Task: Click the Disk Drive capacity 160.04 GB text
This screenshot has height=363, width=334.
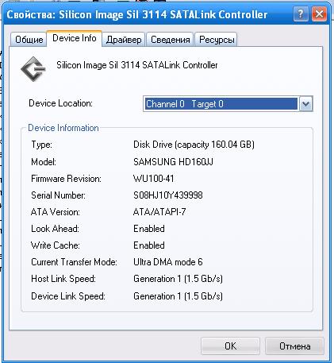Action: [194, 145]
